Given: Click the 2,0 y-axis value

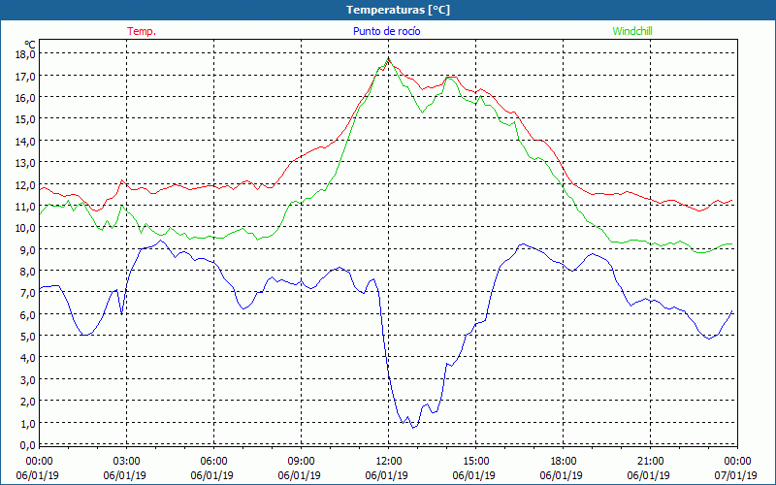Looking at the screenshot, I should (x=27, y=402).
